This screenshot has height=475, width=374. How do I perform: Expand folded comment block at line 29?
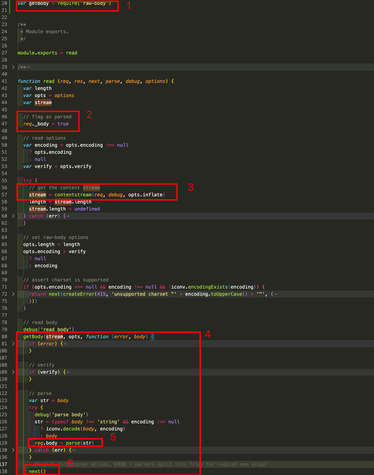13,67
